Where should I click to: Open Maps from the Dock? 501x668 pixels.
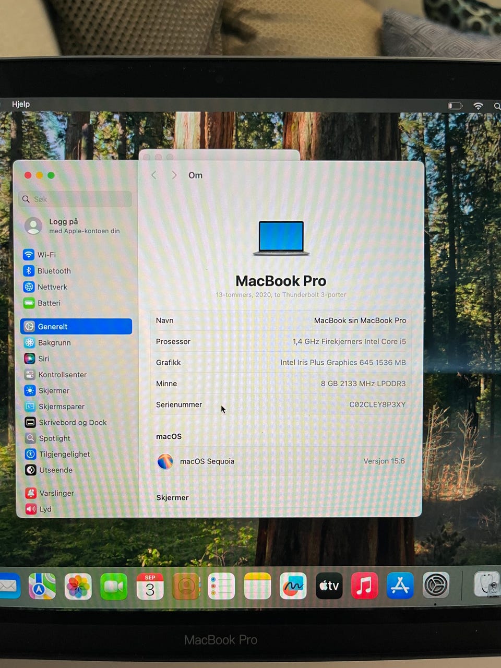[42, 586]
